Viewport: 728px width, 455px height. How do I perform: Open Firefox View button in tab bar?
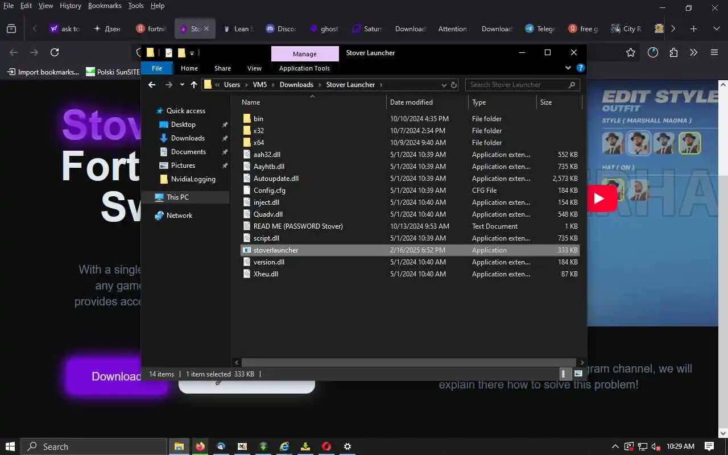tap(11, 28)
